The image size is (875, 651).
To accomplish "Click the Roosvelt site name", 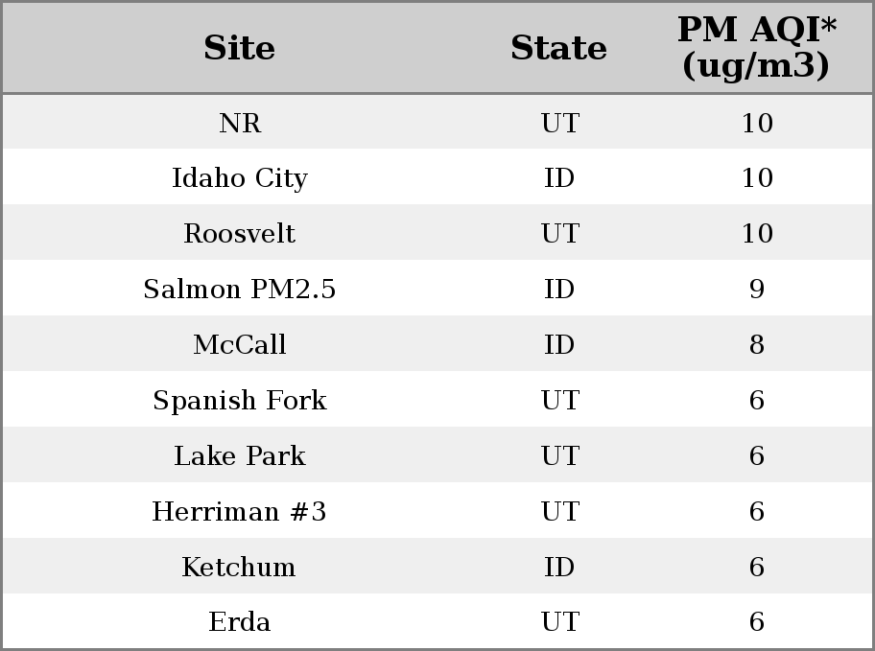I will (x=240, y=233).
